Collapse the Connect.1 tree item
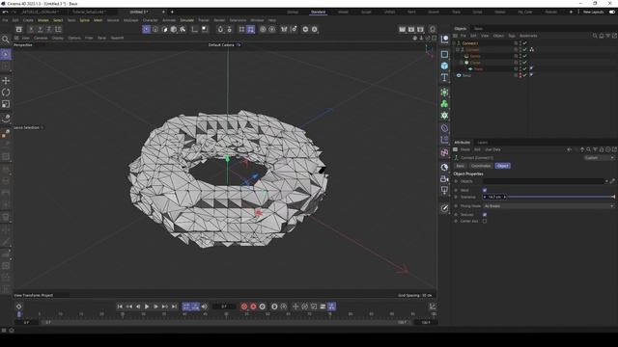Image resolution: width=618 pixels, height=347 pixels. (454, 43)
